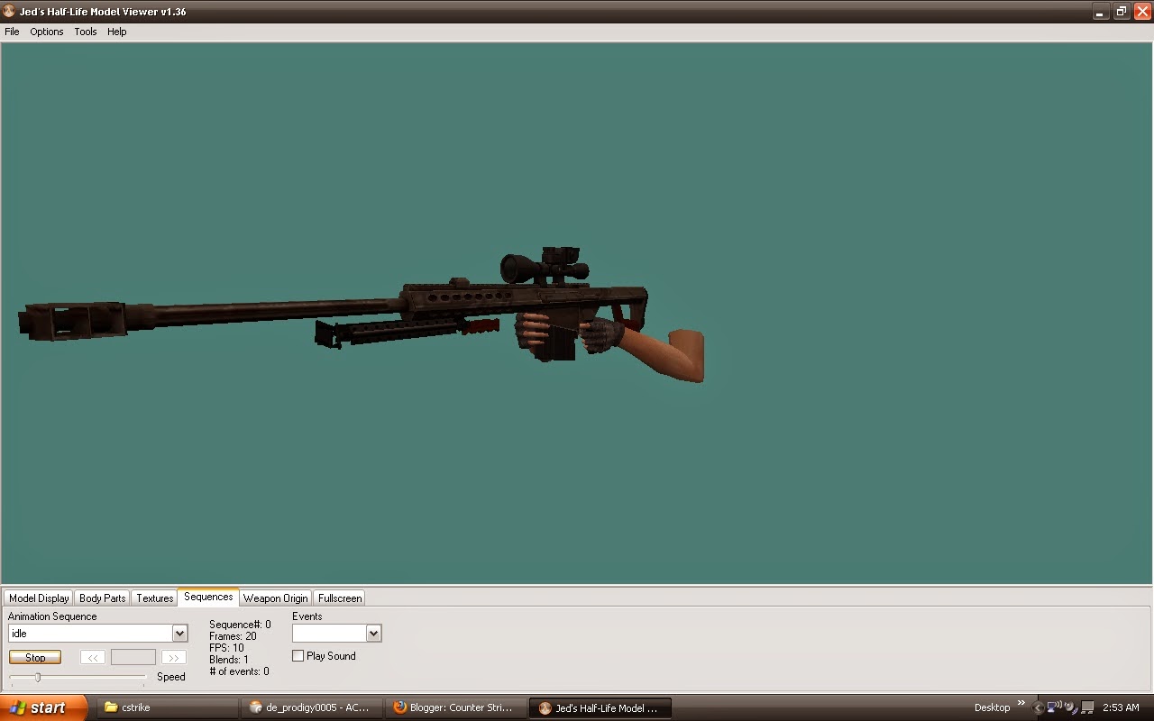Viewport: 1154px width, 721px height.
Task: Close the Half-Life Model Viewer window
Action: point(1141,12)
